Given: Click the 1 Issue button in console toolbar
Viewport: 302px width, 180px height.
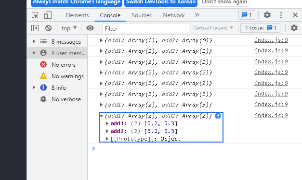Looking at the screenshot, I should 260,28.
